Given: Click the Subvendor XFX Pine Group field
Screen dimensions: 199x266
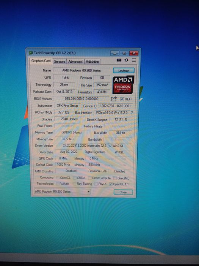Looking at the screenshot, I should 67,106.
